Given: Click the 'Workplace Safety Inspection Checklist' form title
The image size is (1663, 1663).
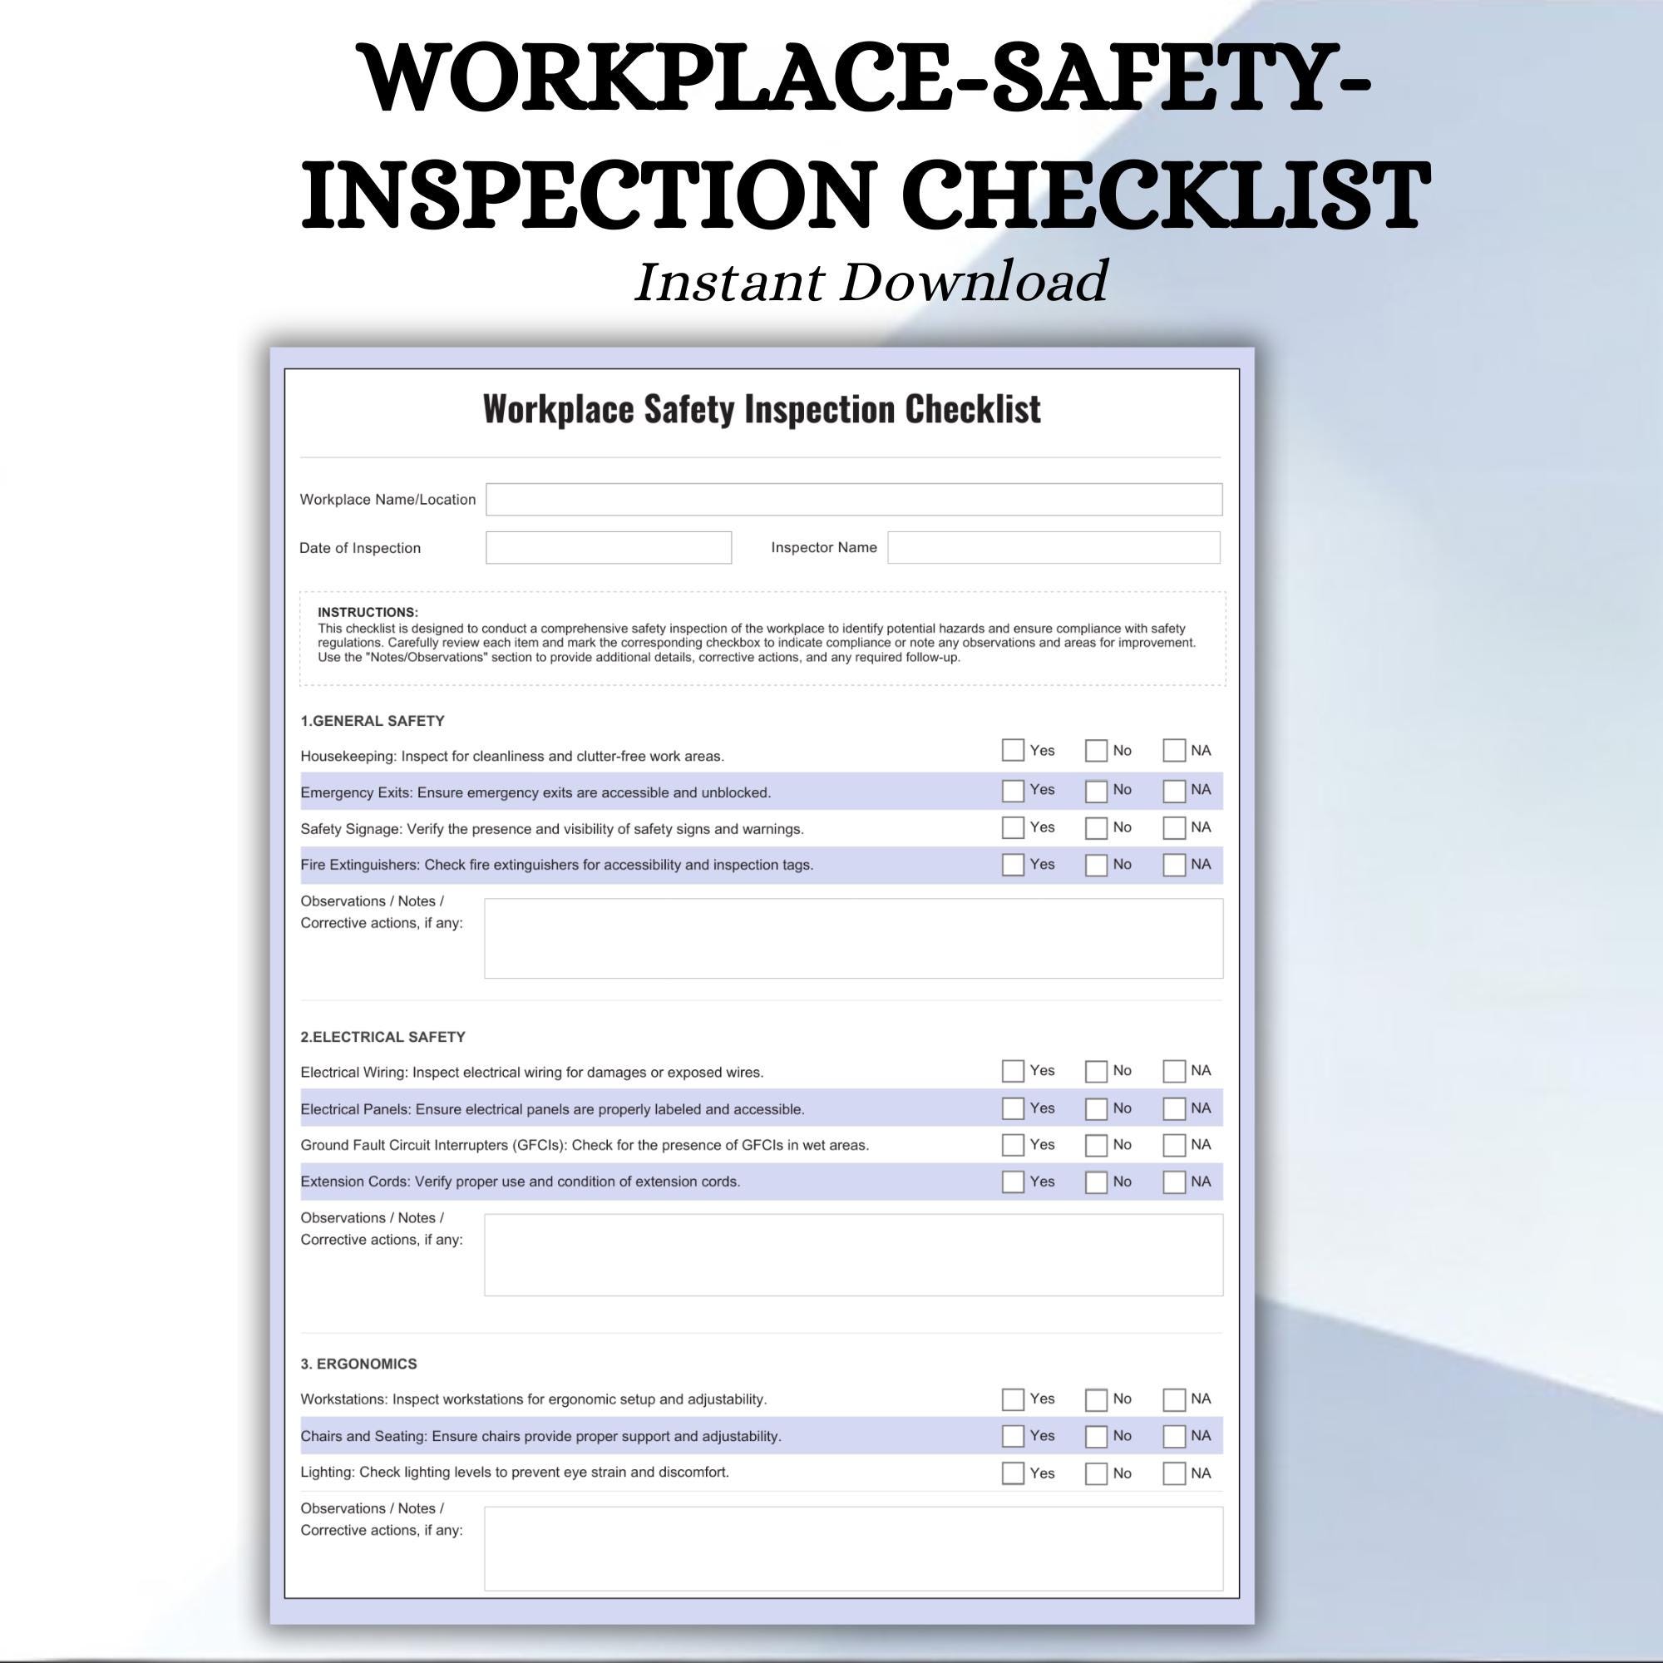Looking at the screenshot, I should click(762, 408).
